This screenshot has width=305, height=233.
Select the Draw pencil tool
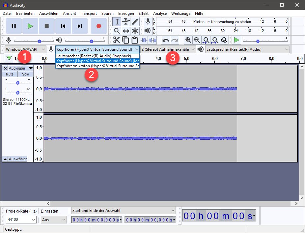coord(135,22)
